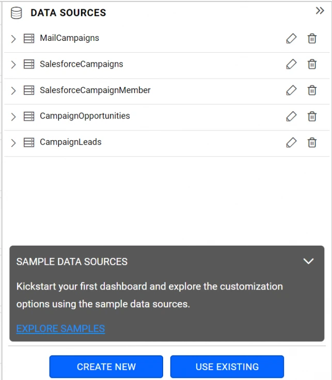Delete the CampaignOpportunities data source

312,116
